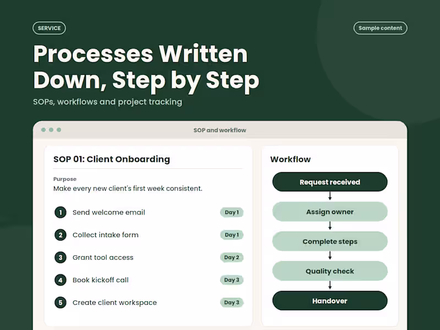Click the middle window control dot
Screen dimensions: 440x330
click(51, 130)
